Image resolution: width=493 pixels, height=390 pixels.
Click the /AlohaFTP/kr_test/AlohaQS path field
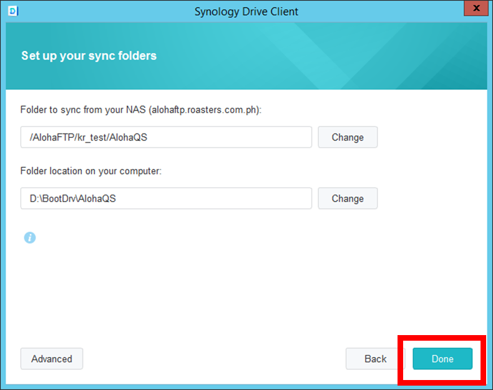[166, 137]
